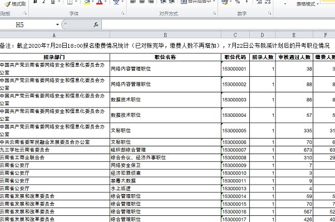This screenshot has width=335, height=222.
Task: Align text to the left
Action: (x=133, y=2)
